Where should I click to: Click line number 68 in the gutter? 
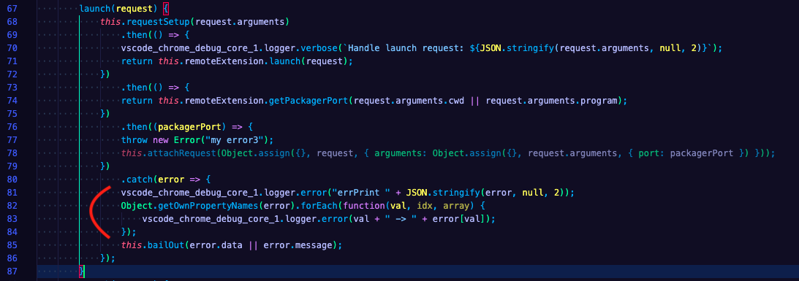(x=12, y=21)
